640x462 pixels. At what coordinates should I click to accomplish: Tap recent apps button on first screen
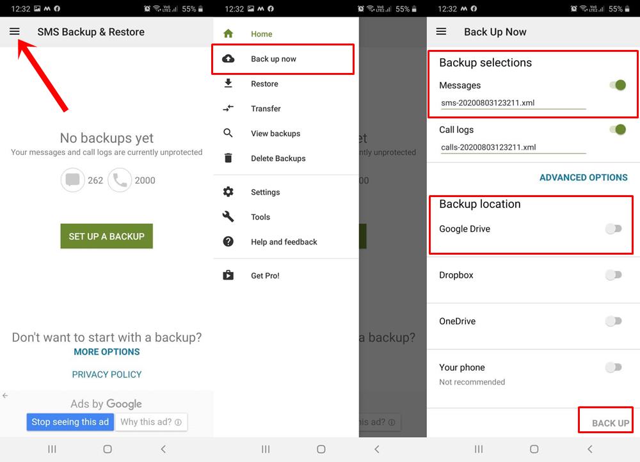52,449
